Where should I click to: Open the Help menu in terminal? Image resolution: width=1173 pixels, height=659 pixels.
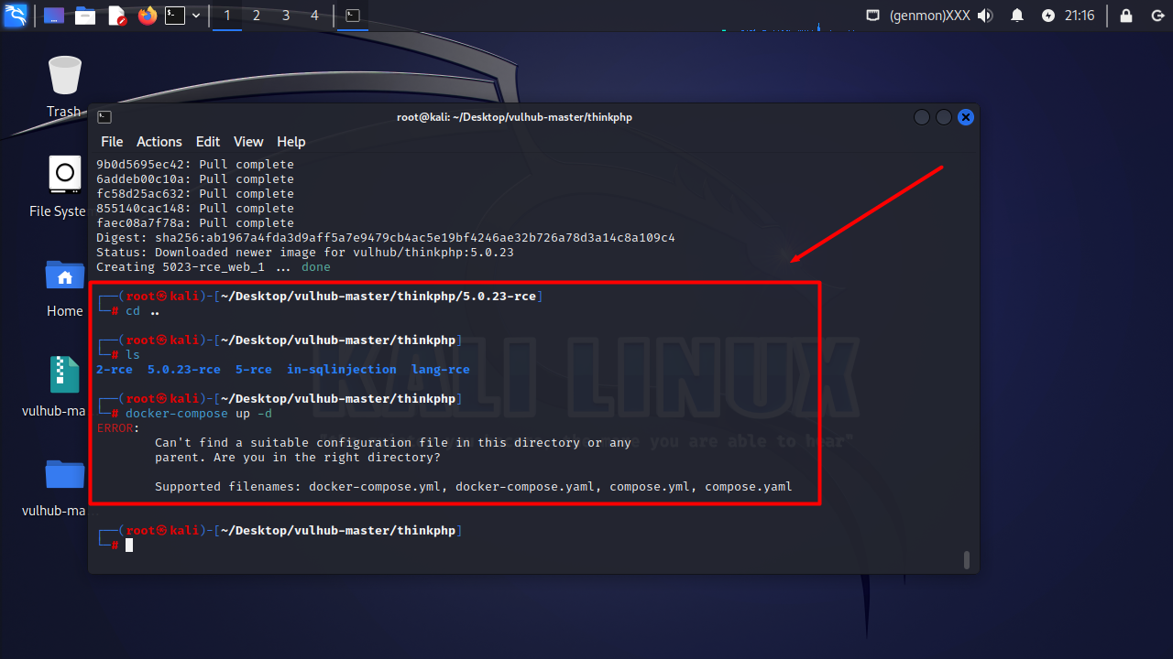[291, 142]
